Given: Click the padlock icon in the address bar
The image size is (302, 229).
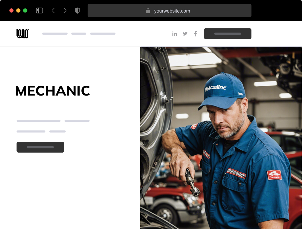Looking at the screenshot, I should pos(148,11).
